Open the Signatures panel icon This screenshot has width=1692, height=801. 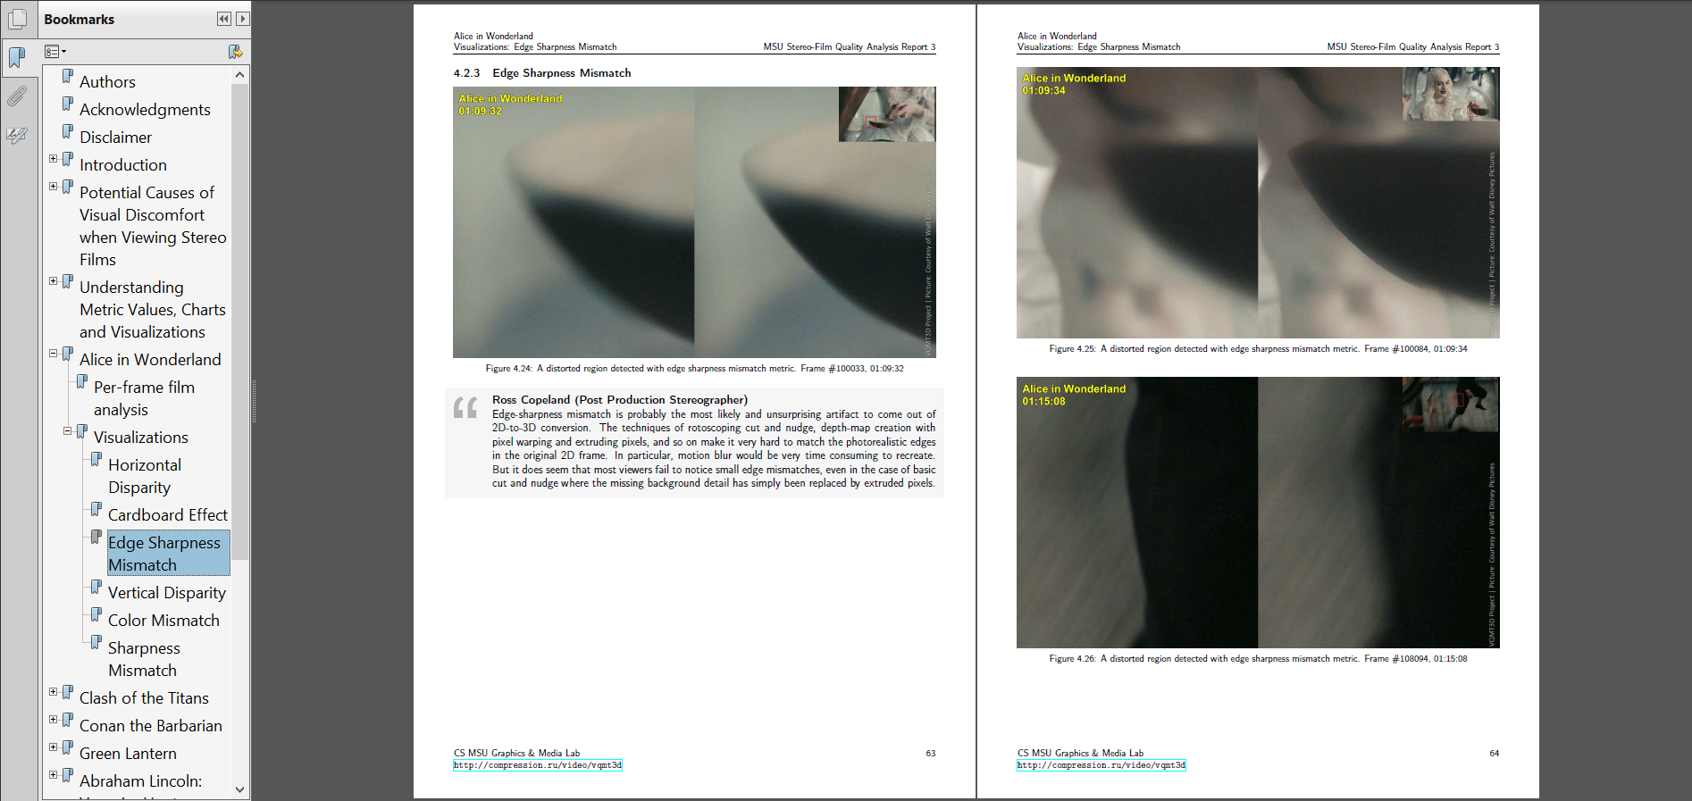(x=17, y=136)
